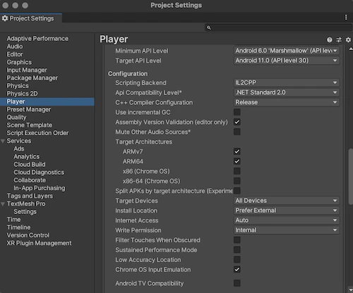Screen dimensions: 353x293
Task: Open the Install Location dropdown
Action: tap(287, 211)
